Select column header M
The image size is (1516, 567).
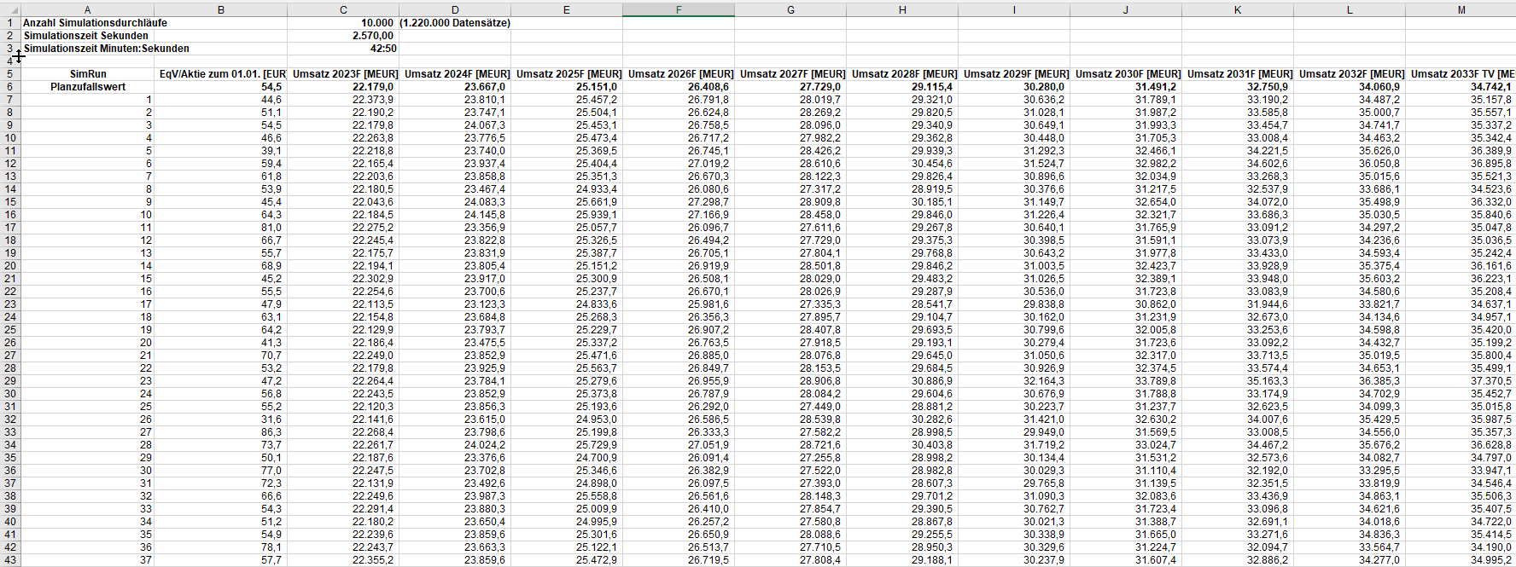click(1461, 9)
